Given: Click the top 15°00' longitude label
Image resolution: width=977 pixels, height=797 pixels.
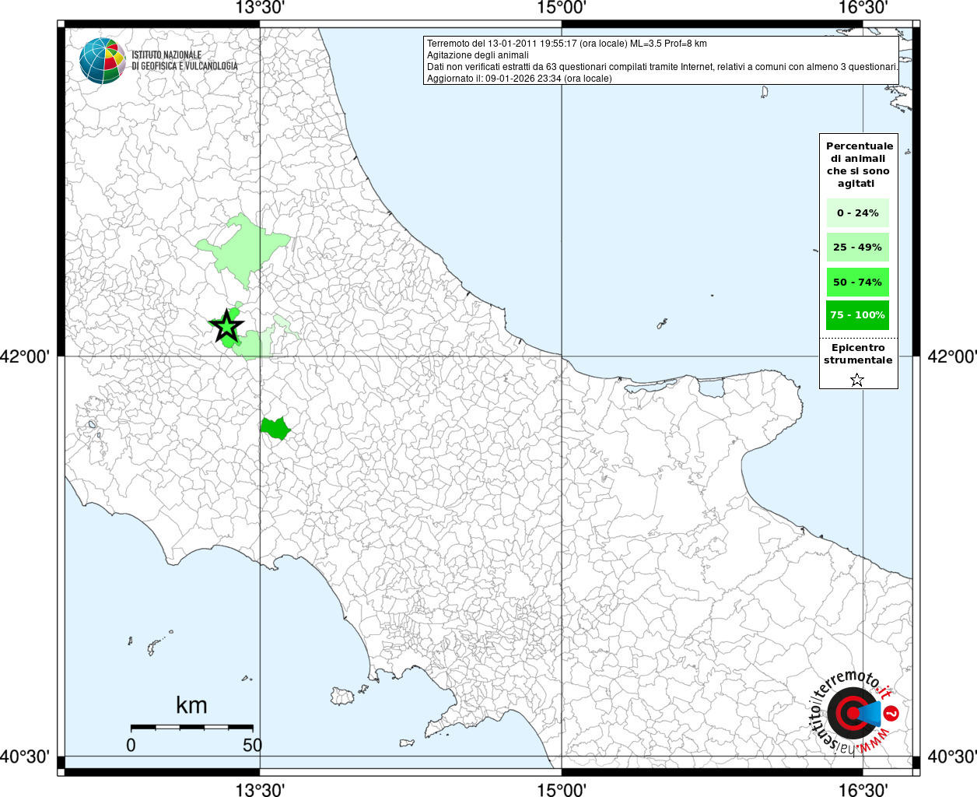Looking at the screenshot, I should (x=562, y=9).
